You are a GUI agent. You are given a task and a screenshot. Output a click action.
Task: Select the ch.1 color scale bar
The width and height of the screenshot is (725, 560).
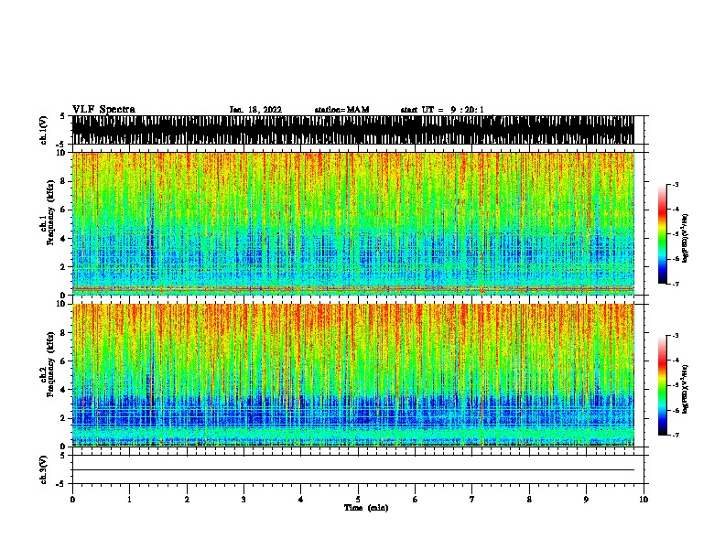(663, 234)
